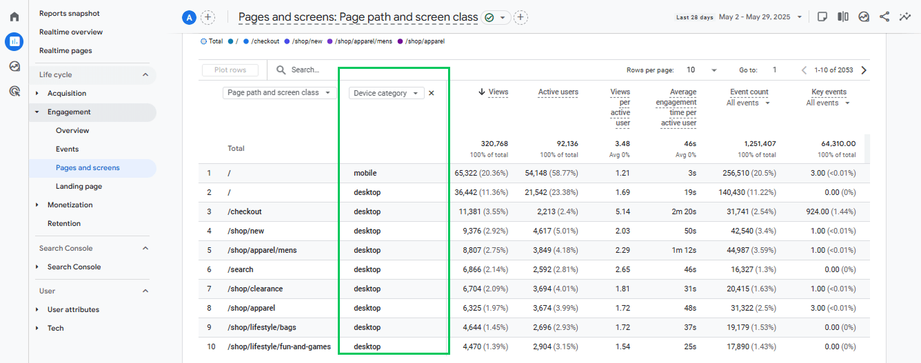The width and height of the screenshot is (921, 363).
Task: Open Realtime pages
Action: pos(65,50)
